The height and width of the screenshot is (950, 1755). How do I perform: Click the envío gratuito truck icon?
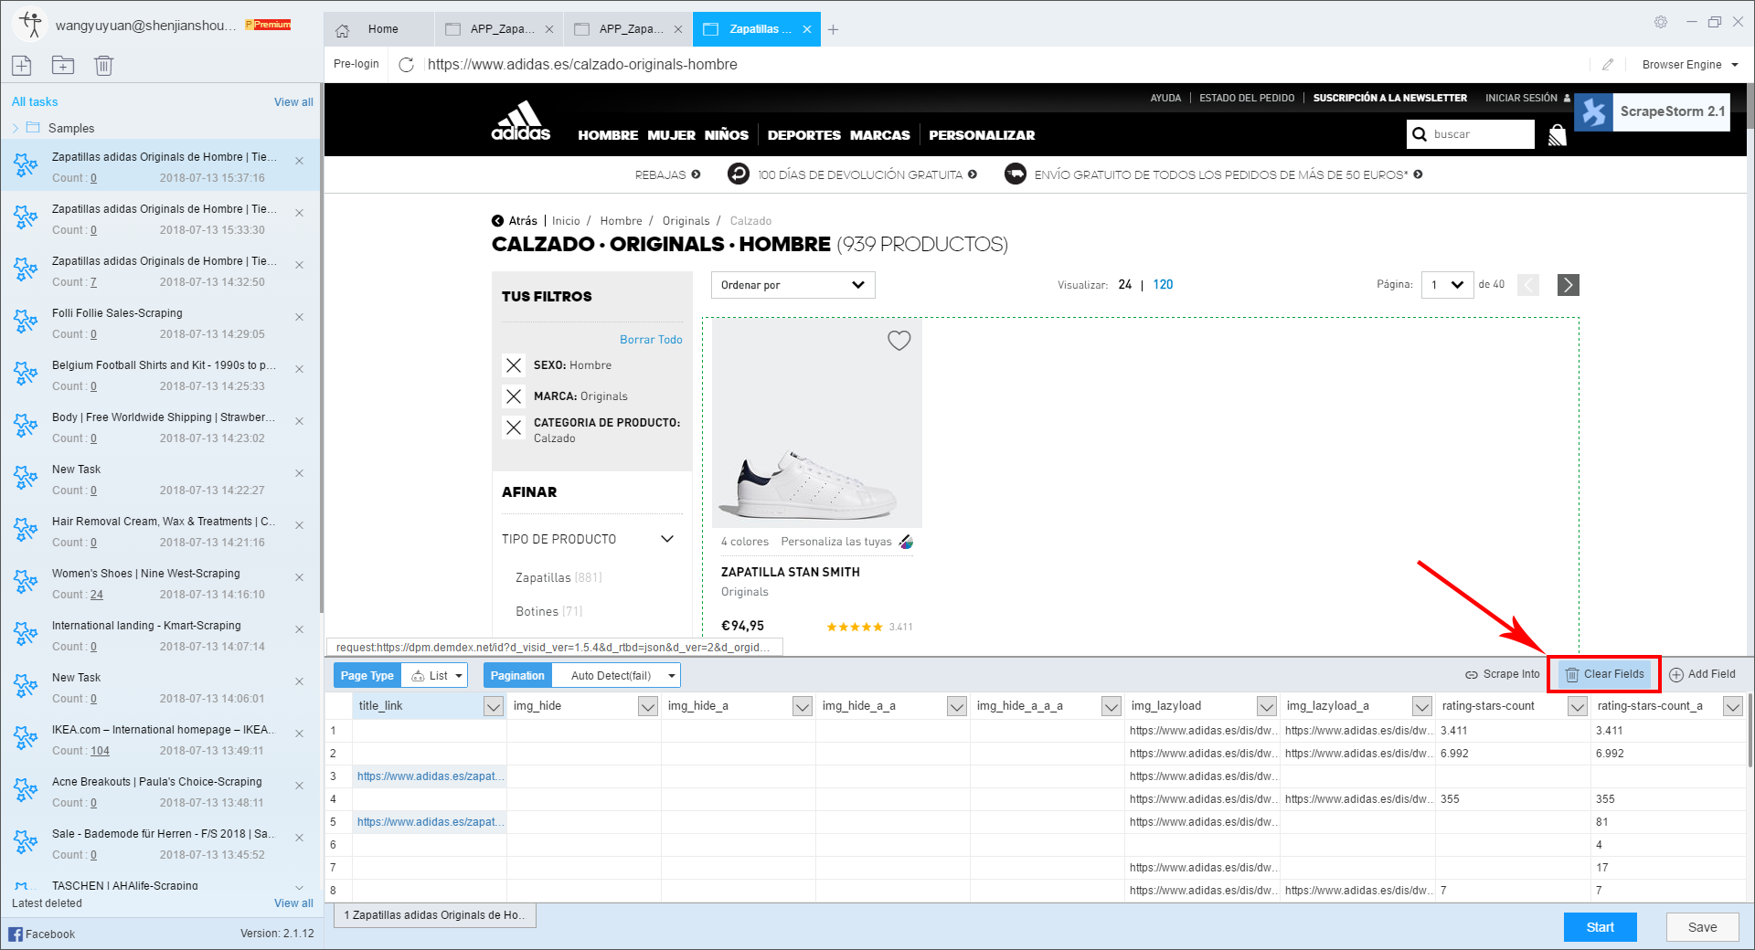coord(1015,174)
